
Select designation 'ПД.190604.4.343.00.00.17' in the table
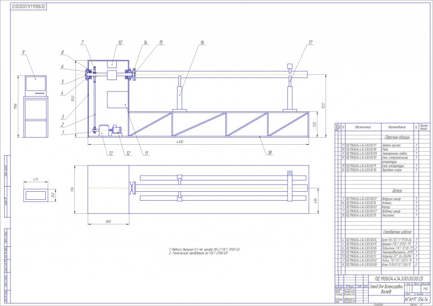tap(361, 145)
